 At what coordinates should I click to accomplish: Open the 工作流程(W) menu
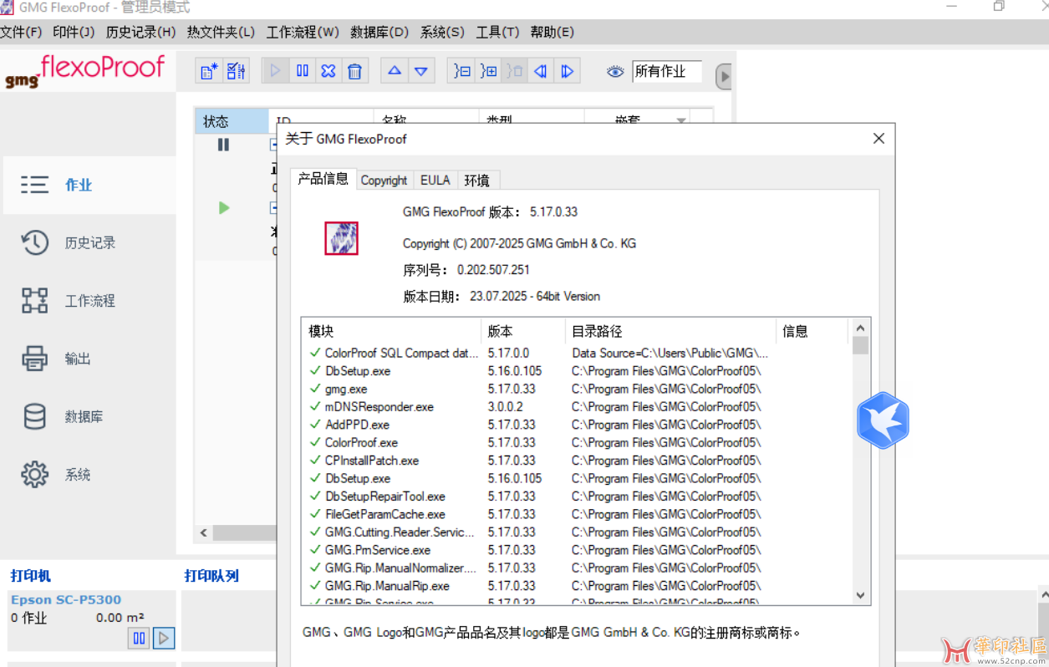coord(303,33)
